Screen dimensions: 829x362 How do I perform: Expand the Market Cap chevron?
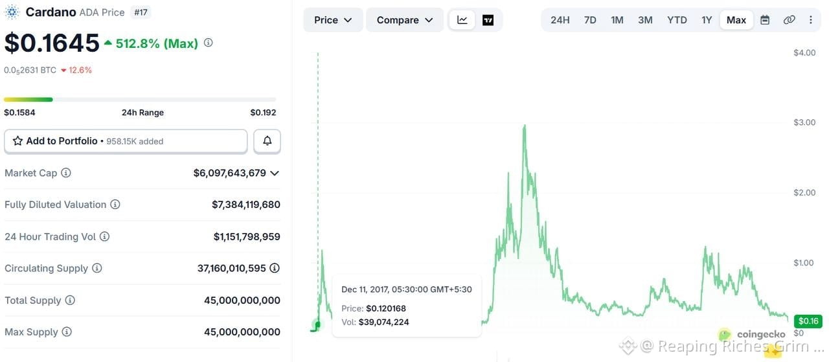point(275,173)
